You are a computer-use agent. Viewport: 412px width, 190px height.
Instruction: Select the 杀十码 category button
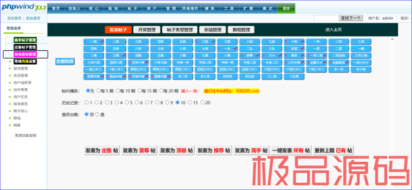tap(361, 69)
